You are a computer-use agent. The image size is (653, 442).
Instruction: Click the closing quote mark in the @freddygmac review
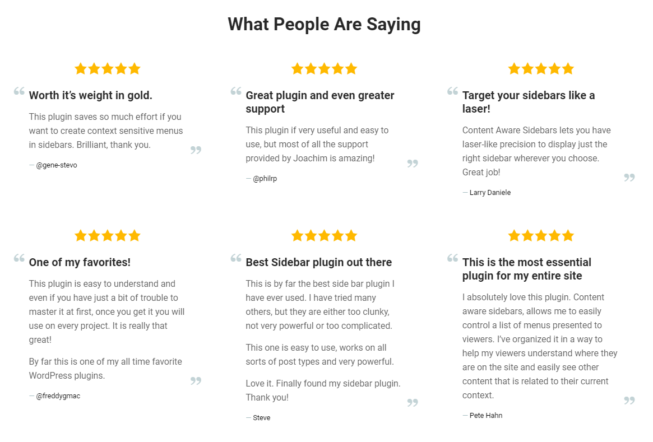click(196, 381)
